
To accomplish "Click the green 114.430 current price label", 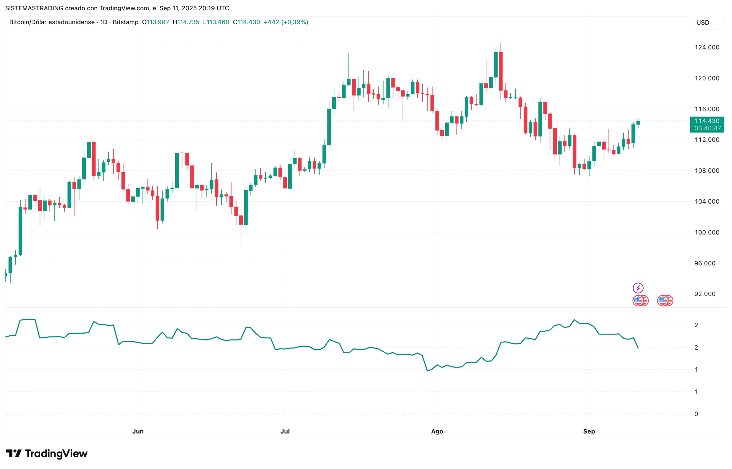I will (x=707, y=121).
